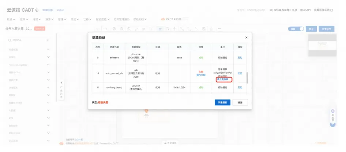Click the product search input field
This screenshot has width=346, height=152.
tap(28, 40)
